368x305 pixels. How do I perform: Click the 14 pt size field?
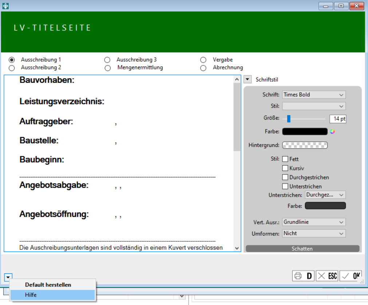tap(337, 119)
